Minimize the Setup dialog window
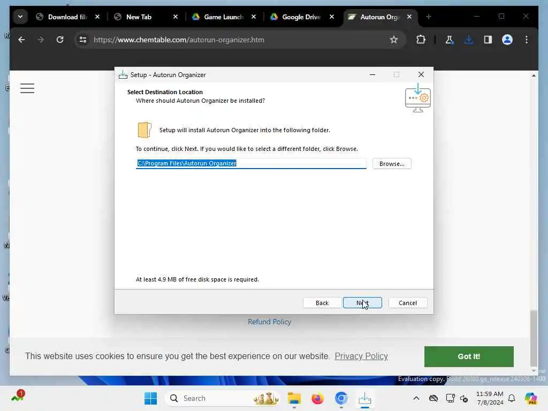548x411 pixels. [x=372, y=74]
